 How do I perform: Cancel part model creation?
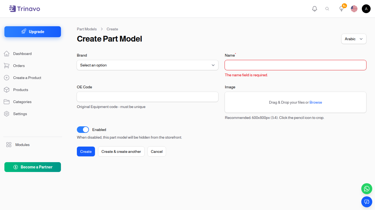[x=157, y=151]
